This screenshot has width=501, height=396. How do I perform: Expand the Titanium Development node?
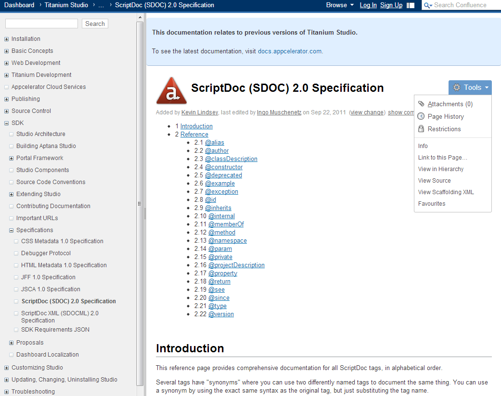click(x=6, y=75)
